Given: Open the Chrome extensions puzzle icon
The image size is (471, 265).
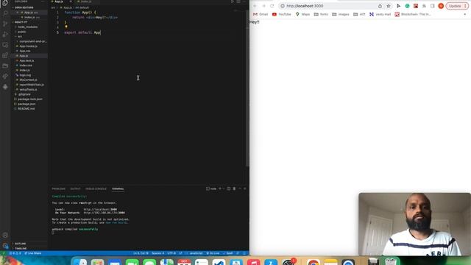Looking at the screenshot, I should 424,6.
